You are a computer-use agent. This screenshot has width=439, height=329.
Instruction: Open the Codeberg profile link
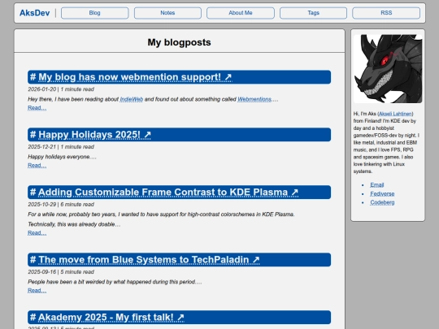(382, 202)
